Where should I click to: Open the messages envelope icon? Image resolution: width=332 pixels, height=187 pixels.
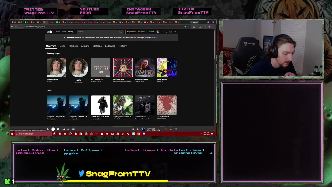click(170, 32)
